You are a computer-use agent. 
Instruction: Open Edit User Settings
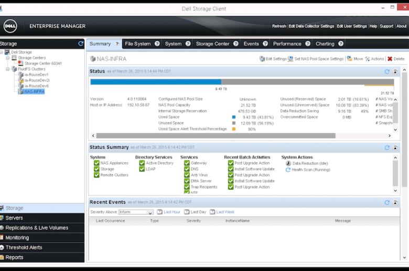click(352, 26)
